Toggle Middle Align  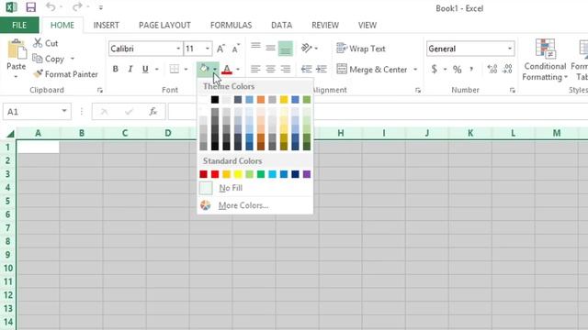270,48
